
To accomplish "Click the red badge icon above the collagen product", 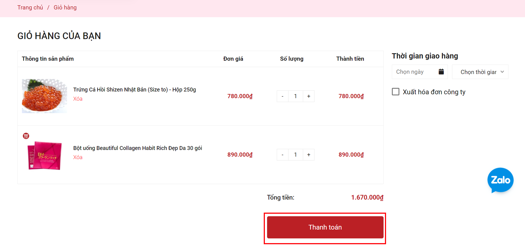I will [26, 136].
